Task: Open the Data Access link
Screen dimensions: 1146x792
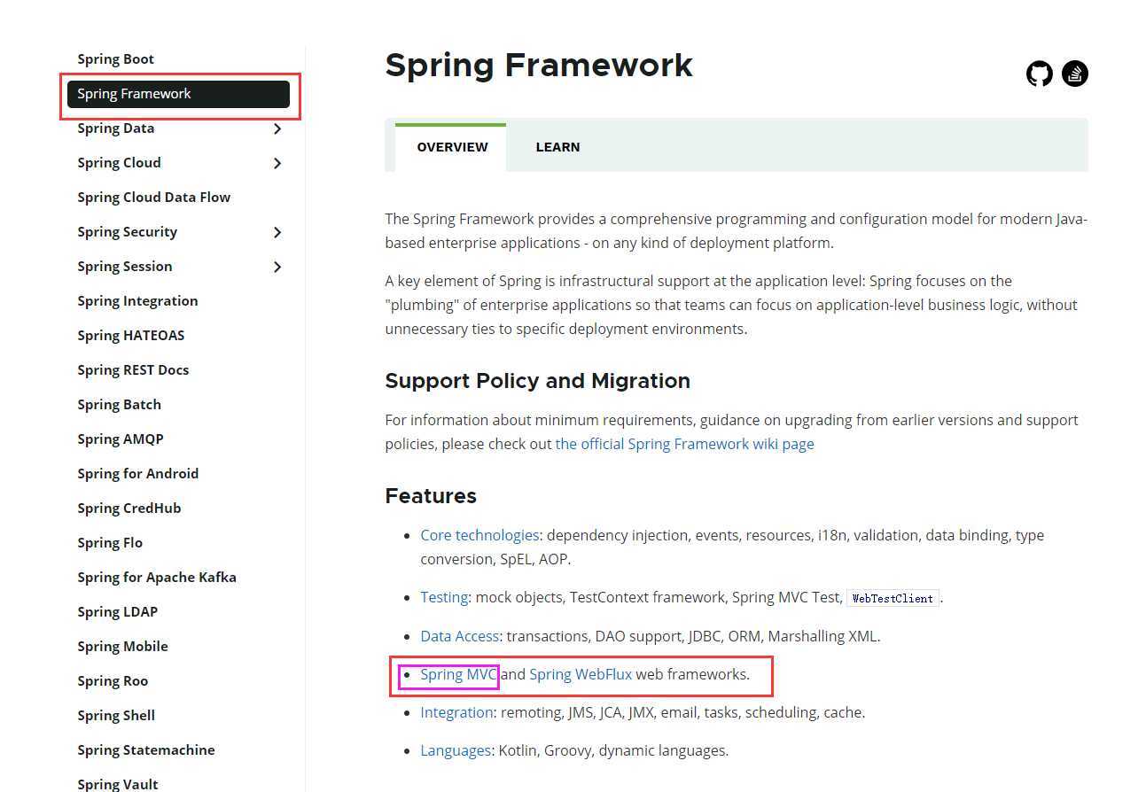Action: pos(460,636)
